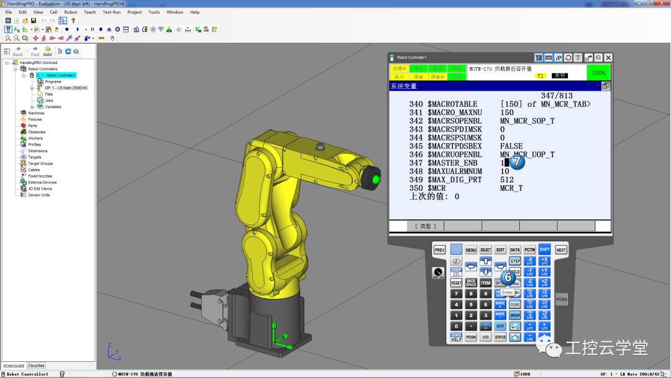
Task: Click the up arrow key on pendant
Action: [x=486, y=260]
